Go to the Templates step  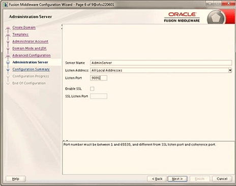click(x=20, y=34)
